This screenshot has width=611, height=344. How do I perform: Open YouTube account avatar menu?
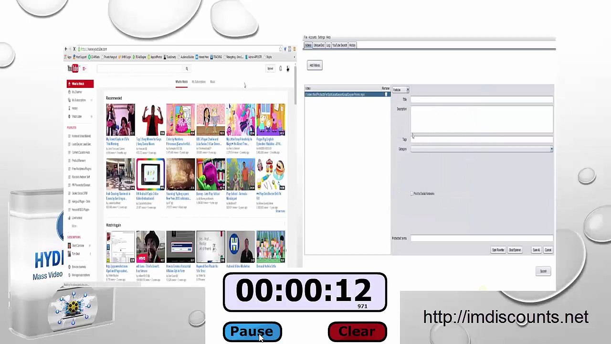288,69
